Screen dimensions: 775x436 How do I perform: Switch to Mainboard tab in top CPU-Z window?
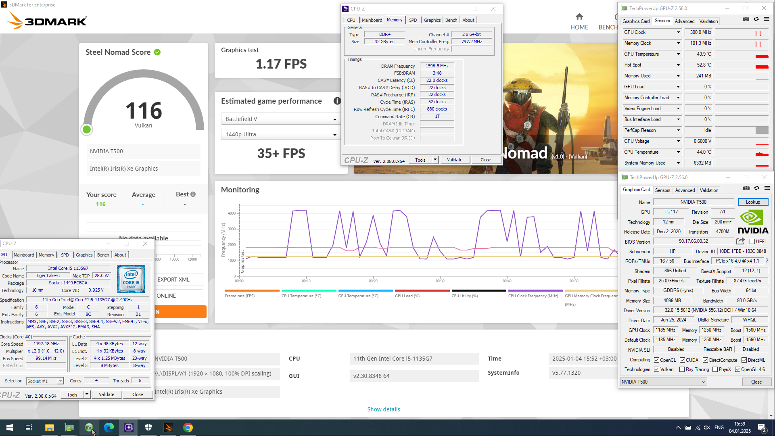point(372,20)
